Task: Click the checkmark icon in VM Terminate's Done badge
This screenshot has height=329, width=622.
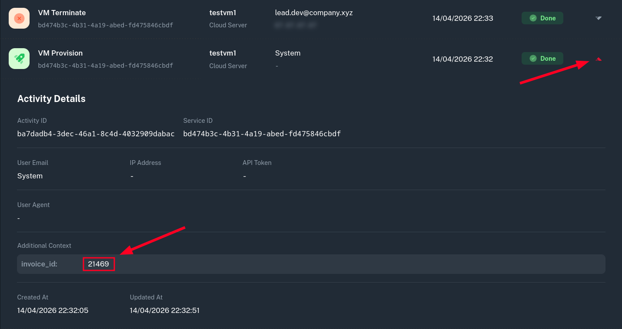Action: [533, 18]
